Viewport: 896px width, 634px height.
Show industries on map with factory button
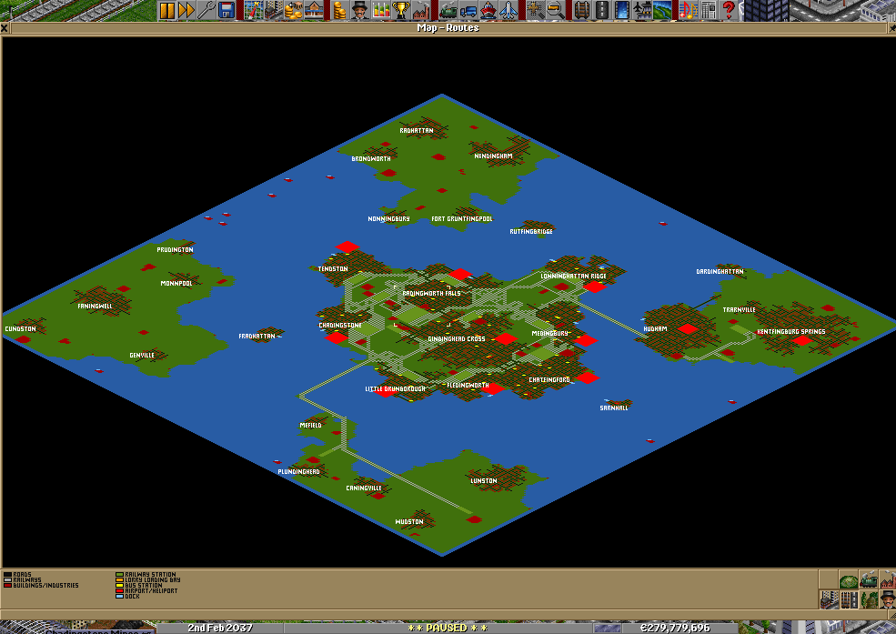click(888, 579)
